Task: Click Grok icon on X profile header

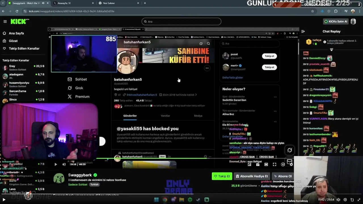Action: 201,44
